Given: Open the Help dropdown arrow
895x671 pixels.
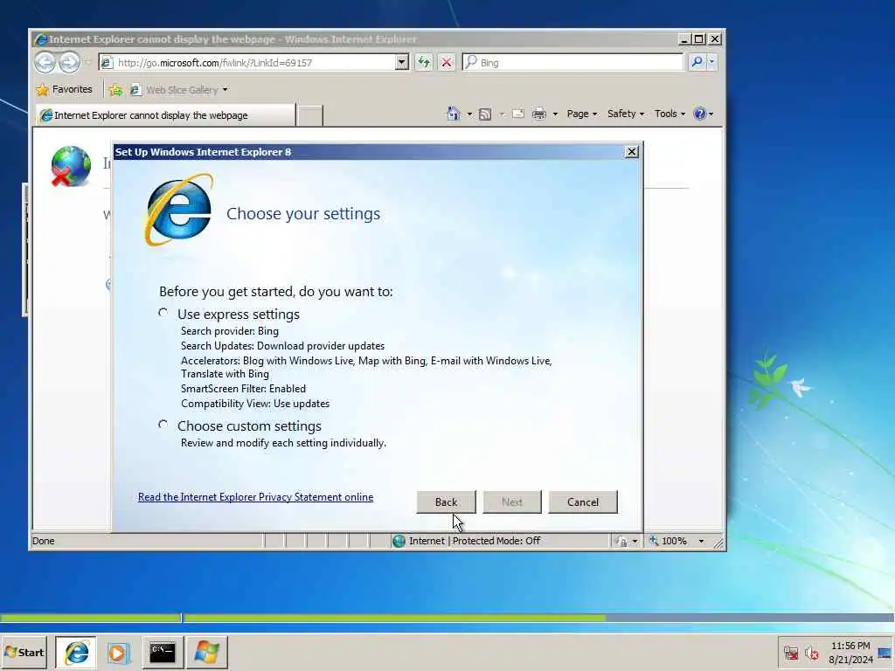Looking at the screenshot, I should coord(711,114).
